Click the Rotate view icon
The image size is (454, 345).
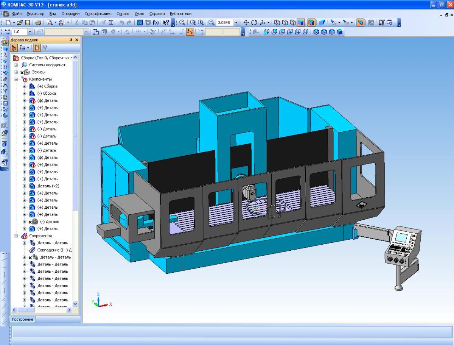254,23
